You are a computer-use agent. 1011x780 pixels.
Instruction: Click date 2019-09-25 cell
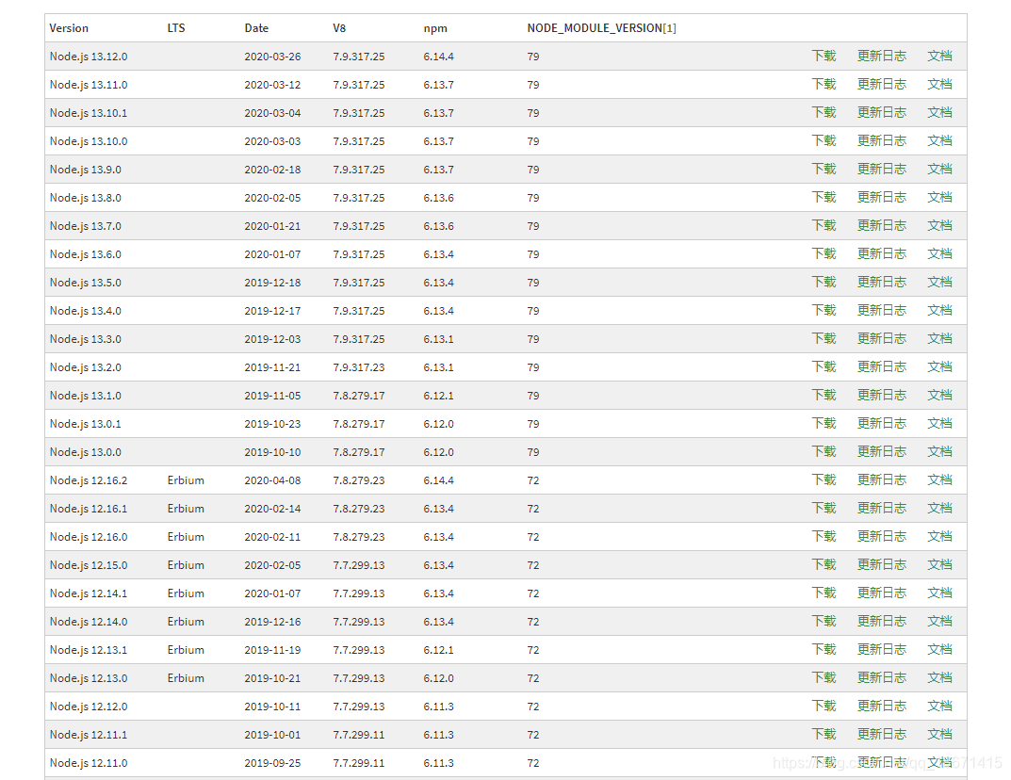[x=272, y=763]
